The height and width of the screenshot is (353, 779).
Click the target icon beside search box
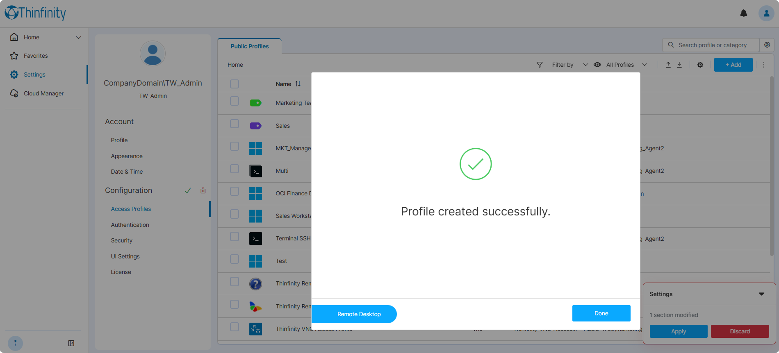pyautogui.click(x=767, y=45)
